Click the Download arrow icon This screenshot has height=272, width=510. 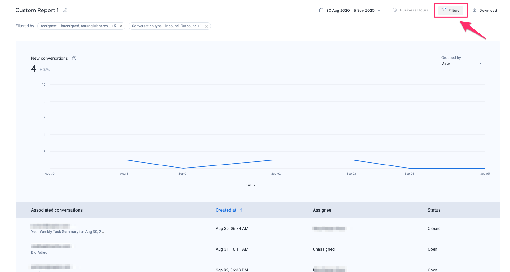(475, 10)
